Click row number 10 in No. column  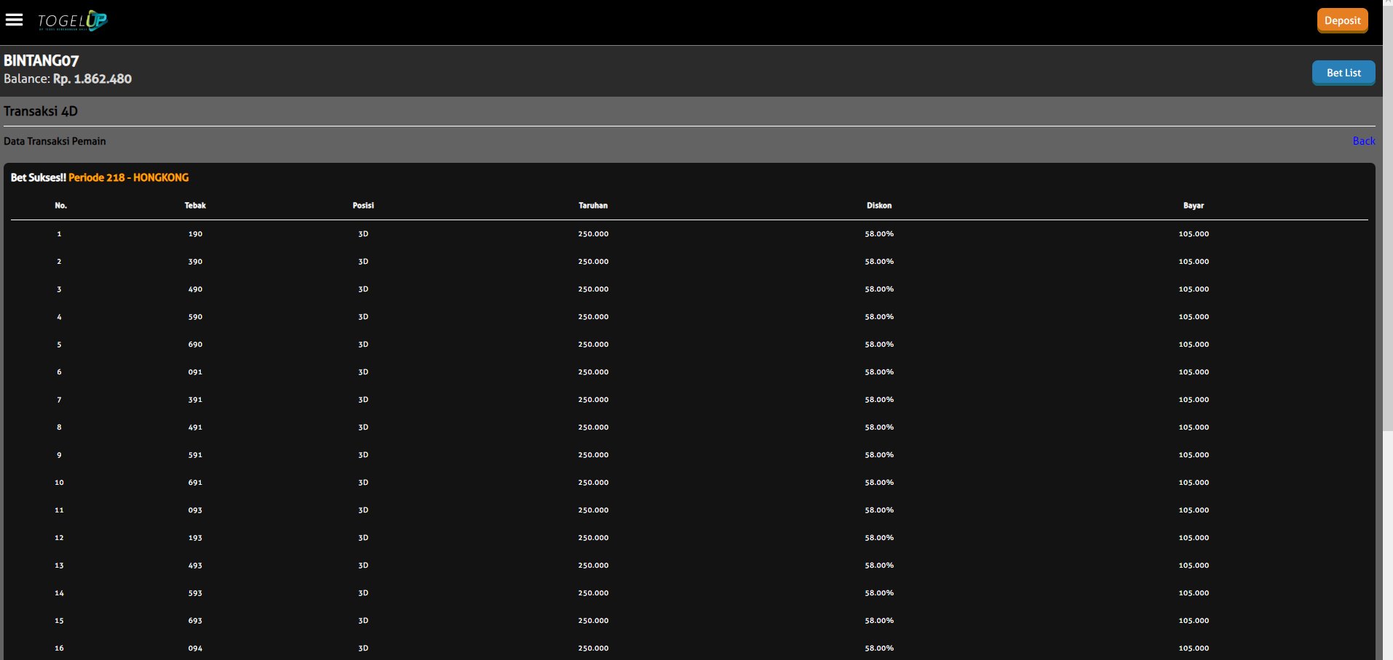tap(59, 483)
